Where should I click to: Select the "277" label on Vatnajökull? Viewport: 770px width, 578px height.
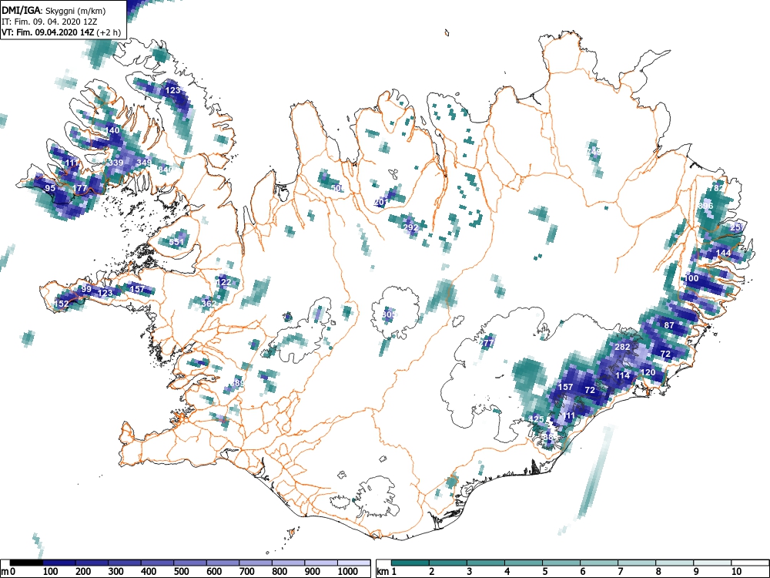[487, 344]
